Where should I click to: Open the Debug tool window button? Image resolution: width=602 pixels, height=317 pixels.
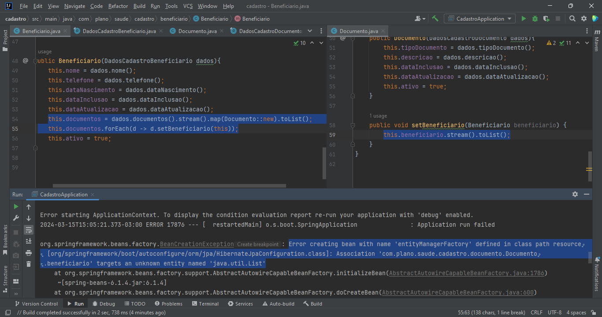104,304
